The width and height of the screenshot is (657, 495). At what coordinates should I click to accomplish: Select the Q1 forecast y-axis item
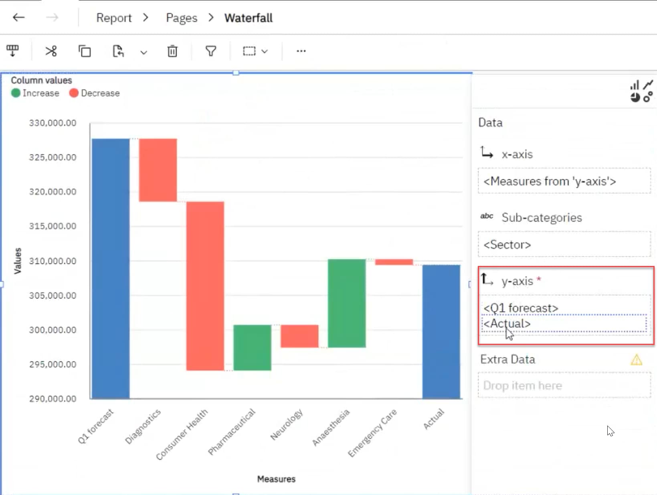pos(521,308)
